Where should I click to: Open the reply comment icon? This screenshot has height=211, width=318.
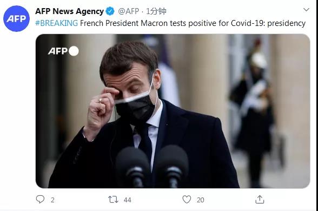[x=40, y=199]
